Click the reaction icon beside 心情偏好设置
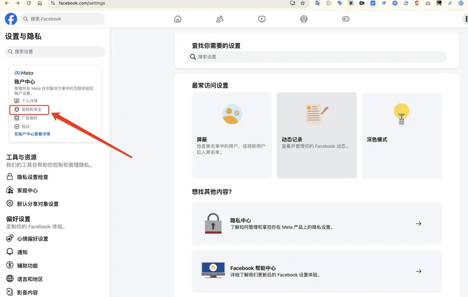This screenshot has width=468, height=297. click(9, 238)
